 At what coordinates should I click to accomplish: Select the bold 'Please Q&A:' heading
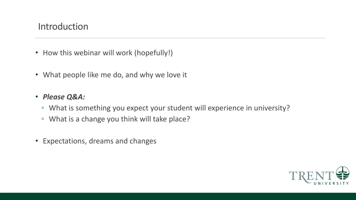tap(64, 97)
